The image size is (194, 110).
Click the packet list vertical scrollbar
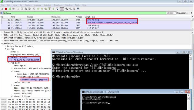[192, 23]
